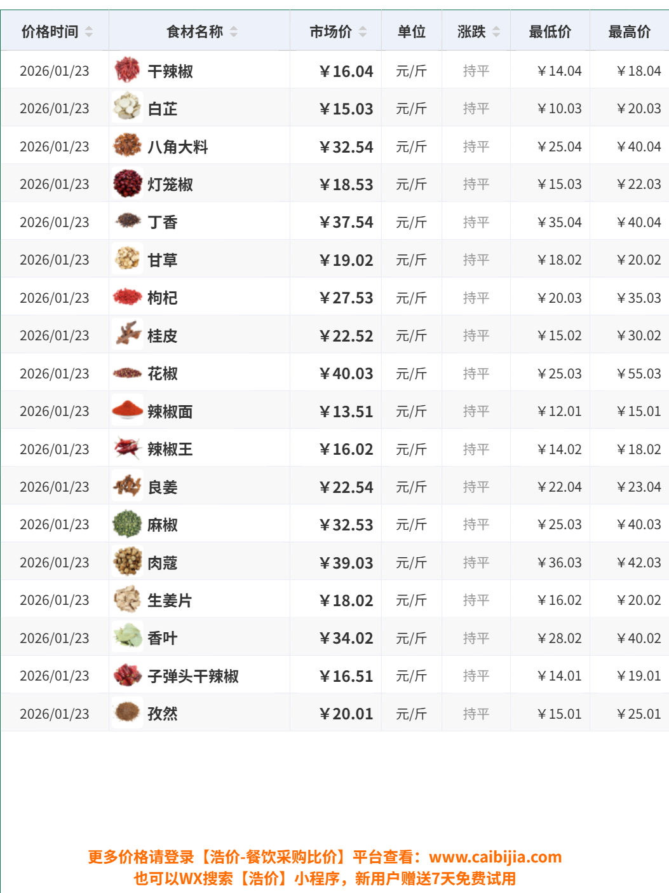This screenshot has height=893, width=669.
Task: Open the www.caibijia.com link text
Action: (x=496, y=857)
